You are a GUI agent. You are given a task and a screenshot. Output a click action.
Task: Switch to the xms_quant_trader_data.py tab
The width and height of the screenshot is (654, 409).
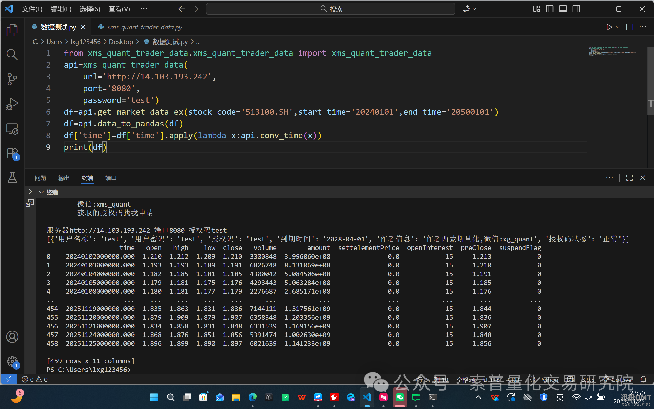[144, 27]
